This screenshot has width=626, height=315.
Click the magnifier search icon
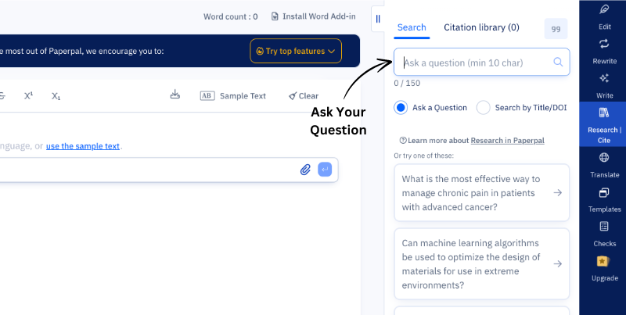click(x=558, y=62)
